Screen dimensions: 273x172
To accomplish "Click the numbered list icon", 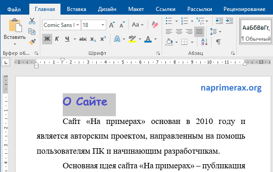I will pos(185,21).
